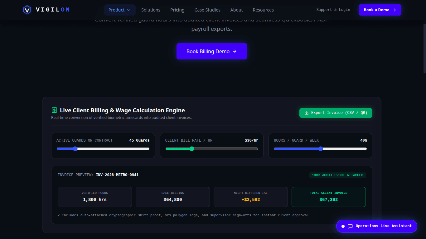Click the '45 Guards' value
Viewport: 426px width, 239px height.
tap(139, 140)
